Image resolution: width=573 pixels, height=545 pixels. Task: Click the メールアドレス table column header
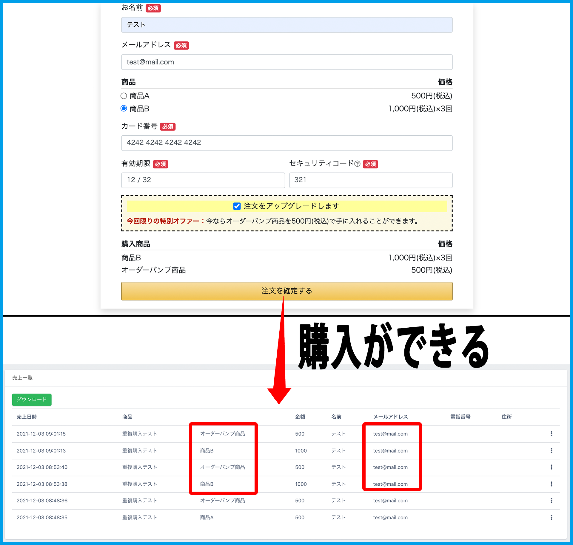point(390,417)
